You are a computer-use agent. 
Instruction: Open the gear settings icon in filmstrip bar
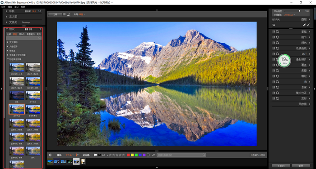[x=50, y=155]
